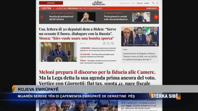This screenshot has height=111, width=198.
Task: Open the search magnifier icon
Action: 153,3
